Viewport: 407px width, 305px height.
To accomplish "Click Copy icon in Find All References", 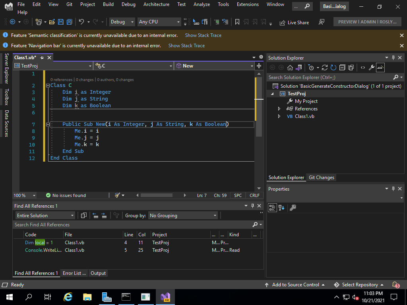I will point(83,216).
